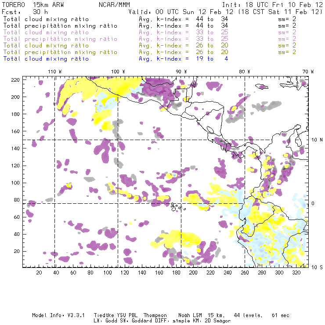Screen dimensions: 325x325
Task: Click the "Noah LSM" footer text
Action: point(190,315)
